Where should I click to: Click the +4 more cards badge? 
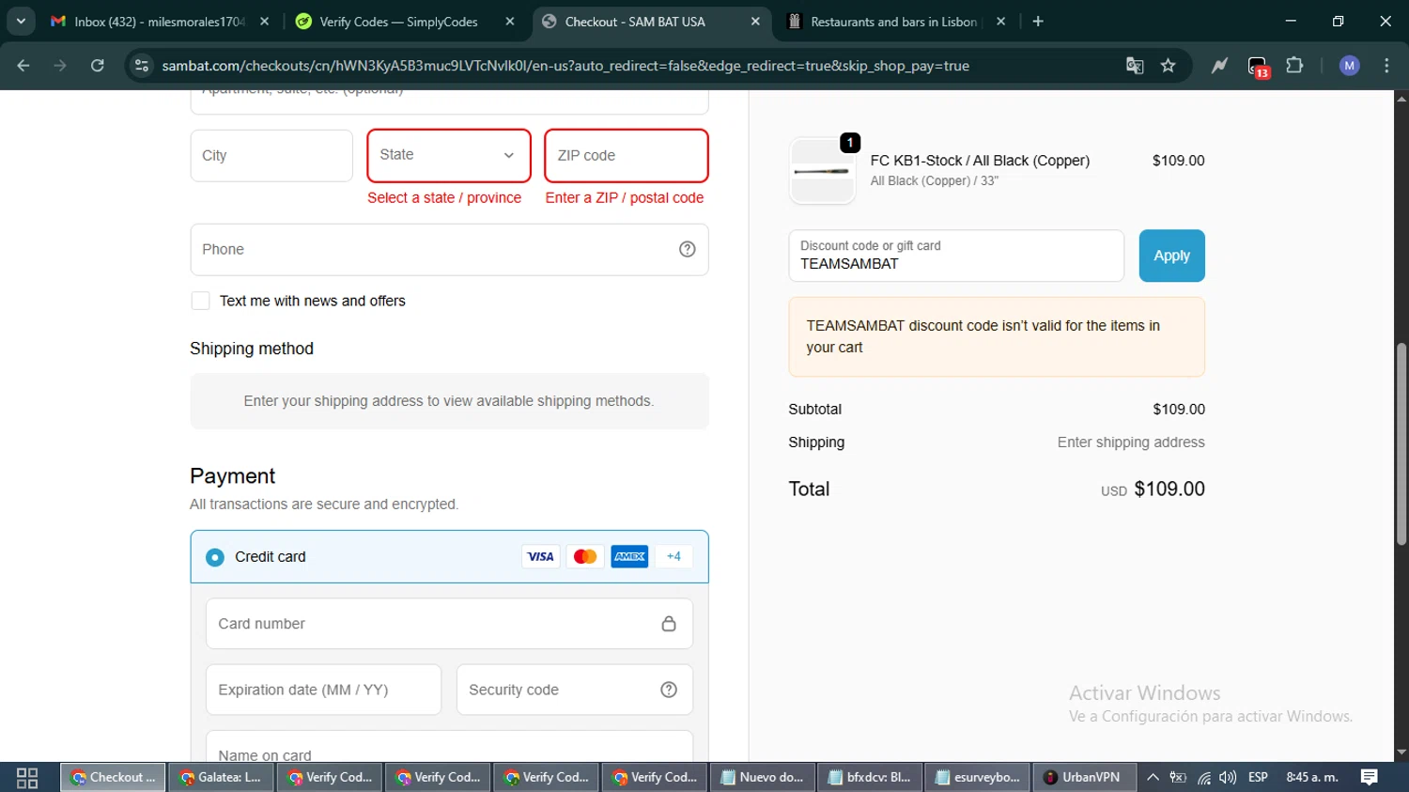(674, 556)
